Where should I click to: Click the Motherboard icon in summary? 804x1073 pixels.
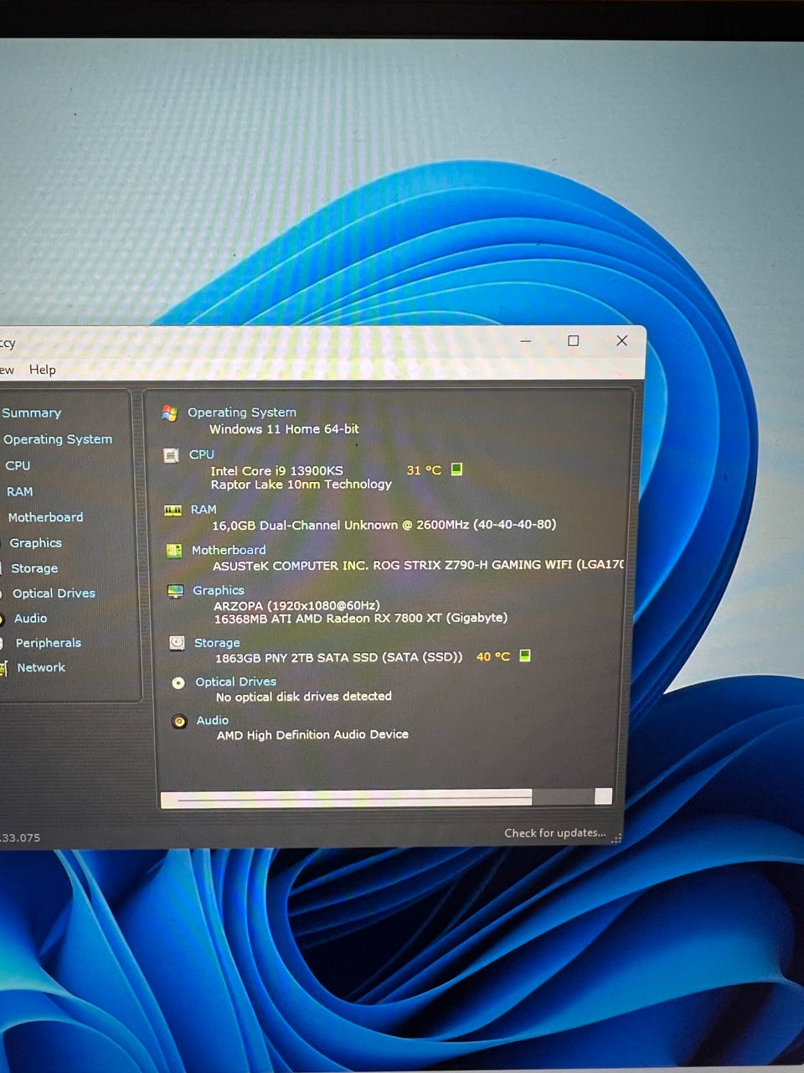(174, 551)
